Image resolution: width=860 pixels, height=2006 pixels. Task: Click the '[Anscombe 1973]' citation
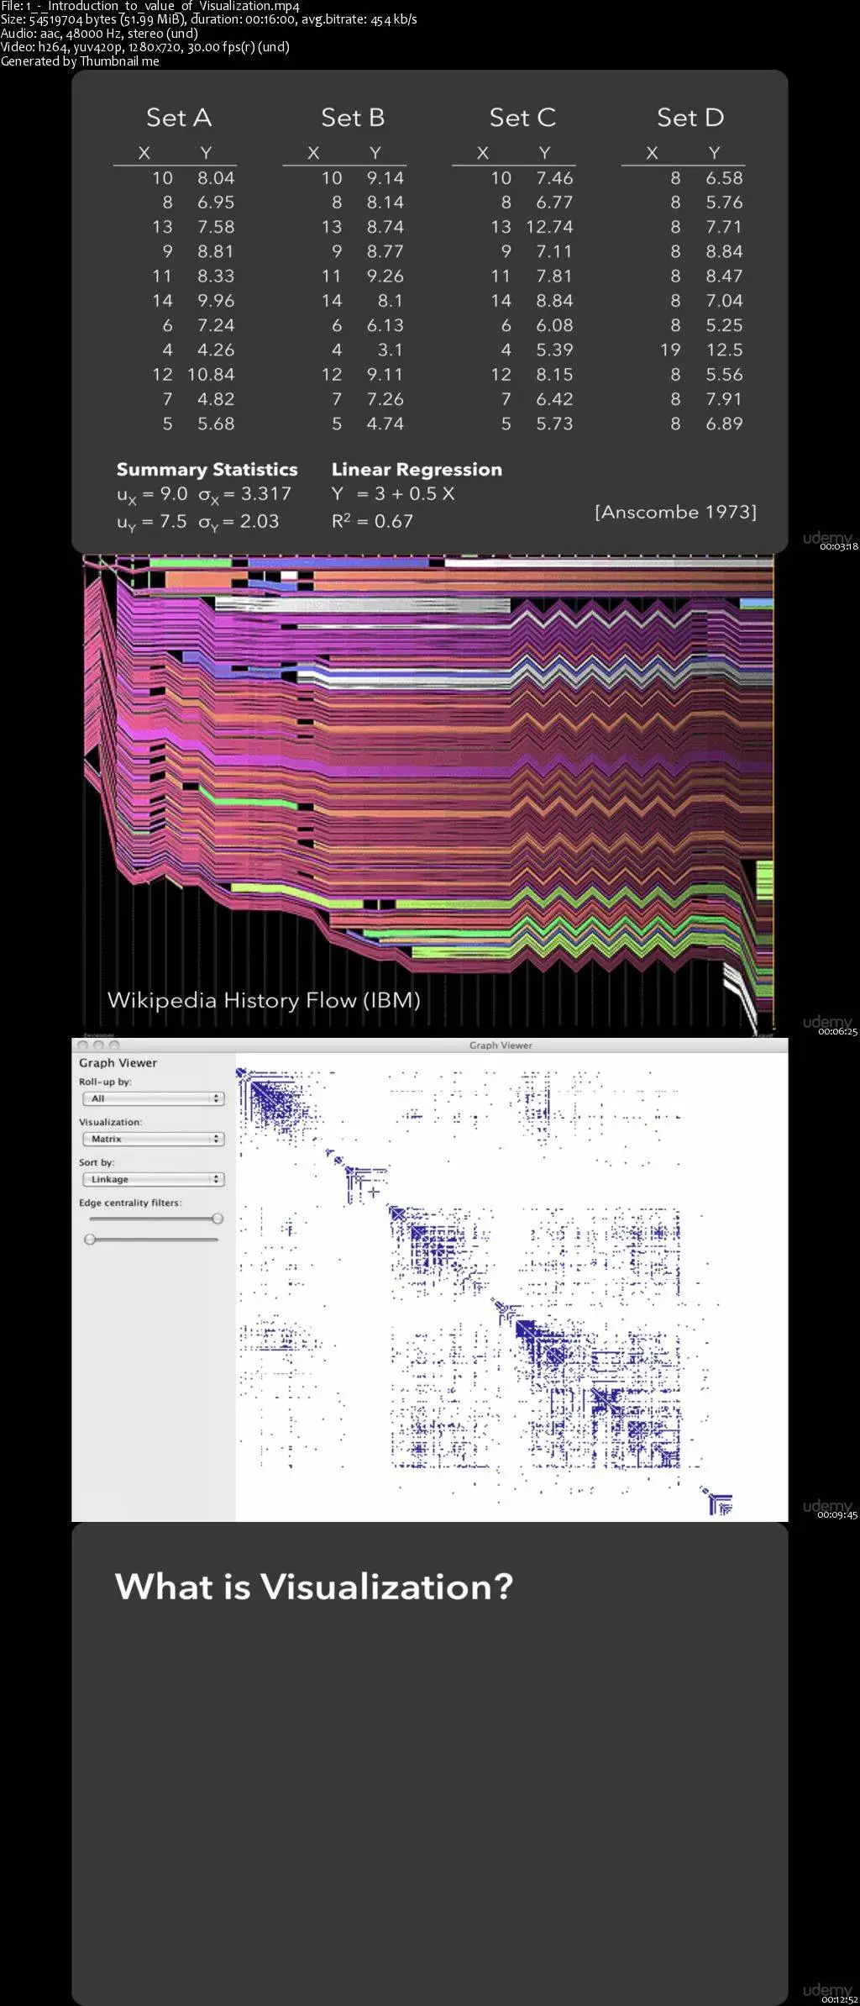click(x=676, y=512)
